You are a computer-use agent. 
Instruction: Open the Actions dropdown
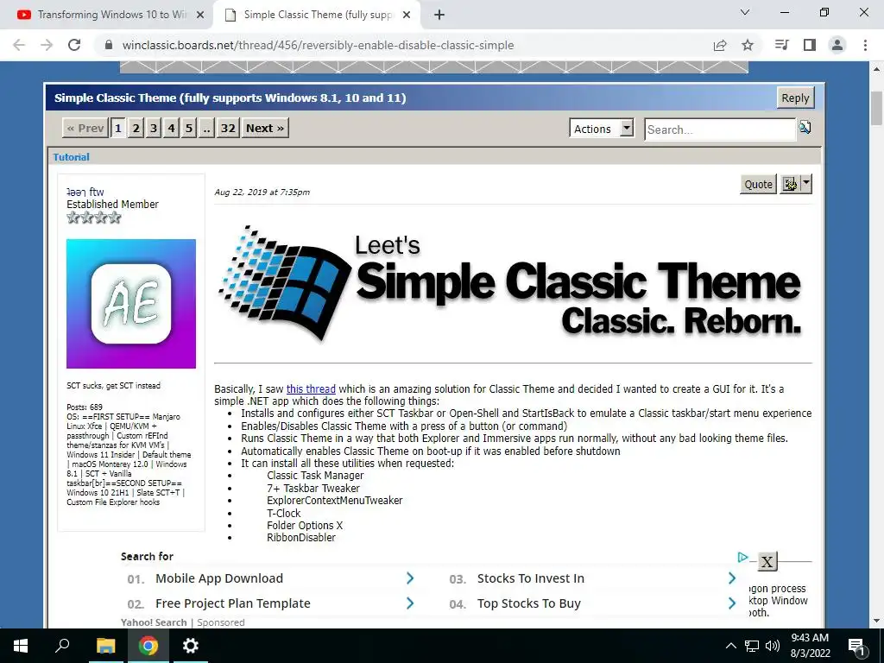(x=602, y=129)
